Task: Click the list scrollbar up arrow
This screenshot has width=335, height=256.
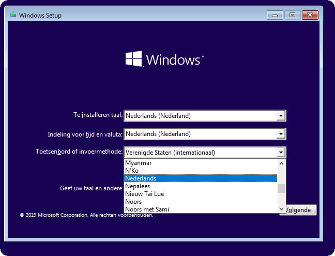Action: (x=282, y=163)
